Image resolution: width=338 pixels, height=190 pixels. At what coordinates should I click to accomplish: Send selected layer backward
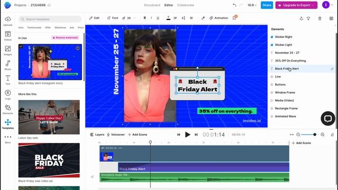click(x=308, y=18)
